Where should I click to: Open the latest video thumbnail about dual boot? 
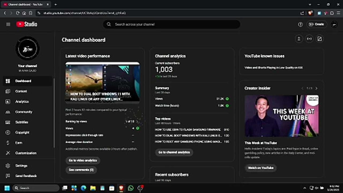pyautogui.click(x=102, y=83)
